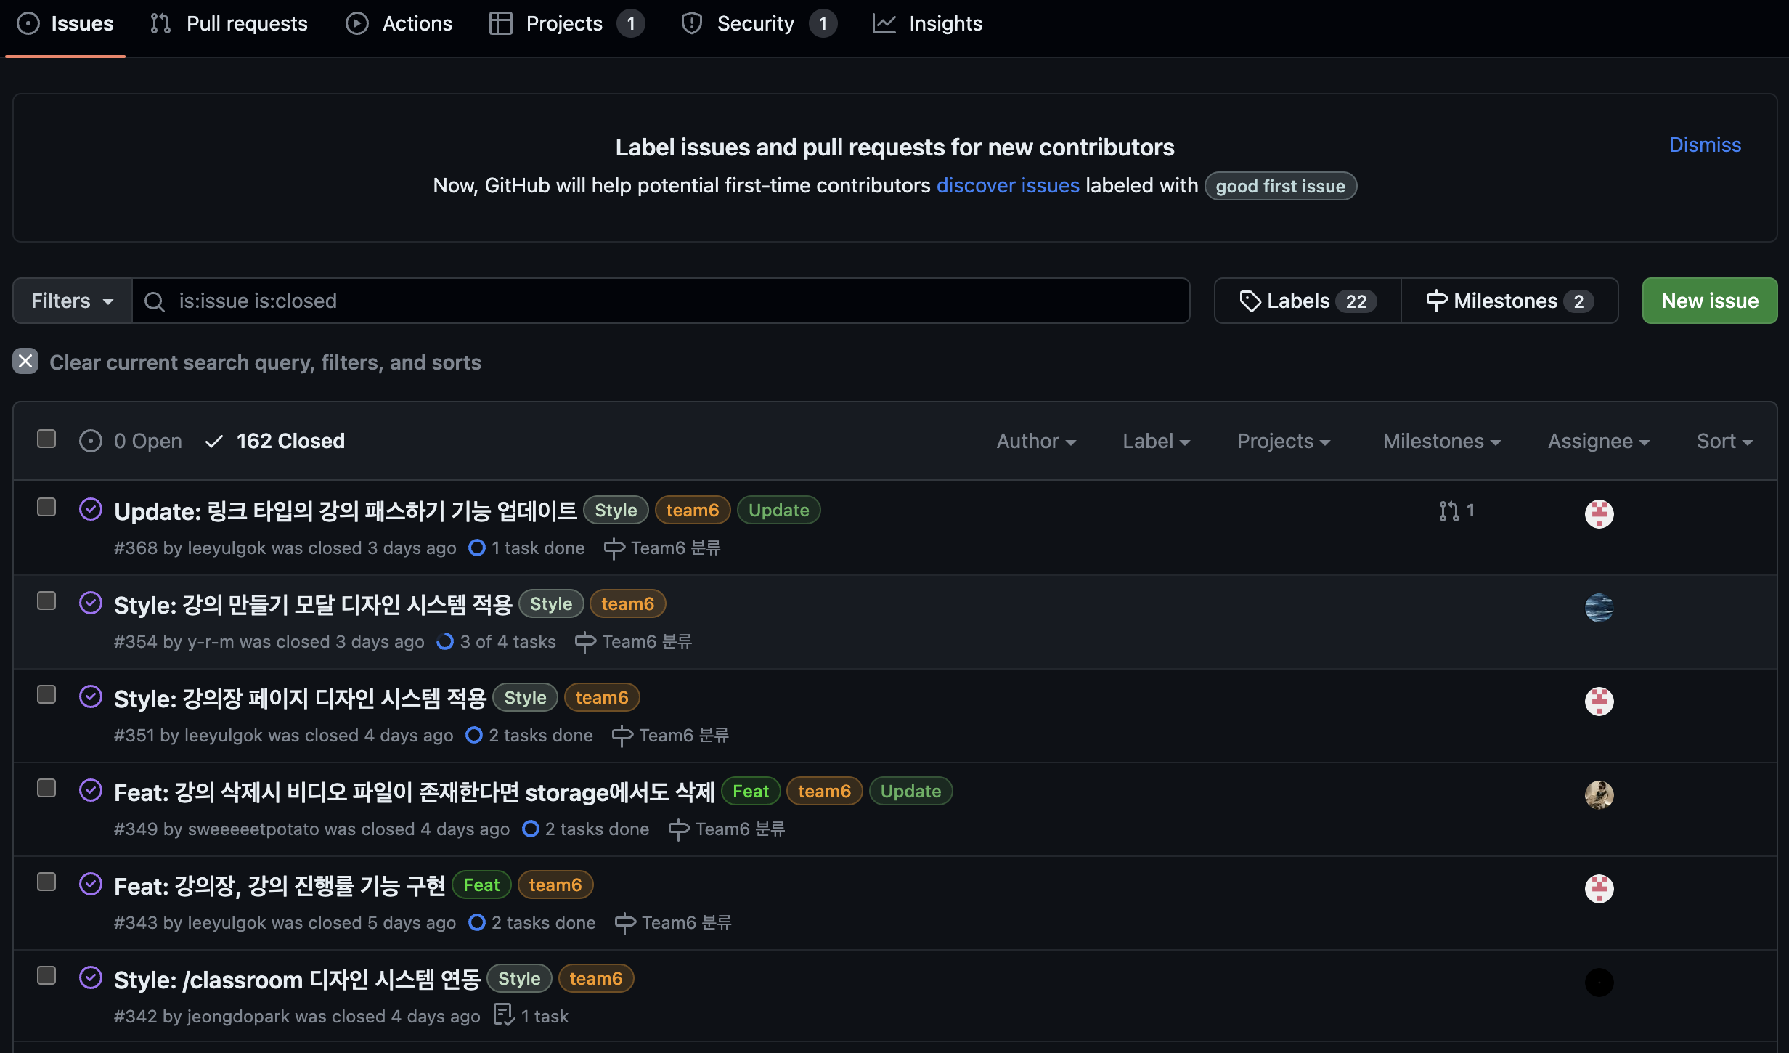Check the select-all issues checkbox

pos(46,439)
